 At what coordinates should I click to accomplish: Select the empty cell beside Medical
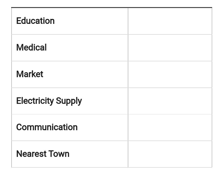point(170,48)
